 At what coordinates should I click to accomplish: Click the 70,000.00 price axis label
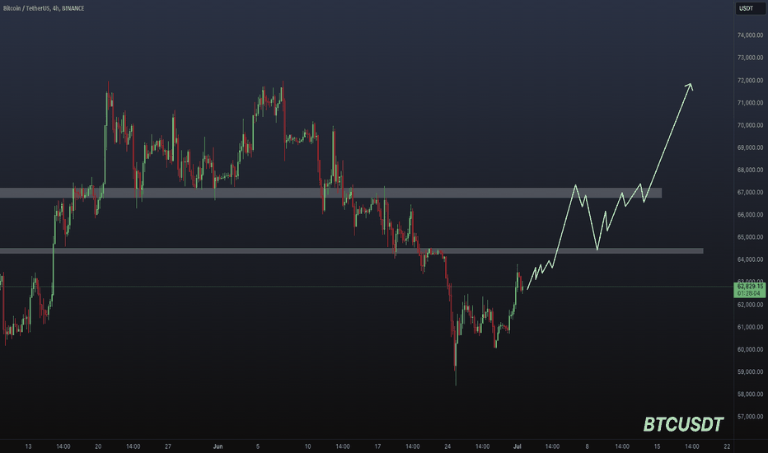(750, 125)
